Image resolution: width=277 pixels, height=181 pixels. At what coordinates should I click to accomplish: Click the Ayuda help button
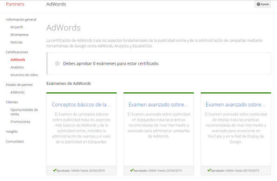click(263, 4)
